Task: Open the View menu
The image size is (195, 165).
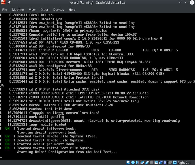Action: point(32,10)
